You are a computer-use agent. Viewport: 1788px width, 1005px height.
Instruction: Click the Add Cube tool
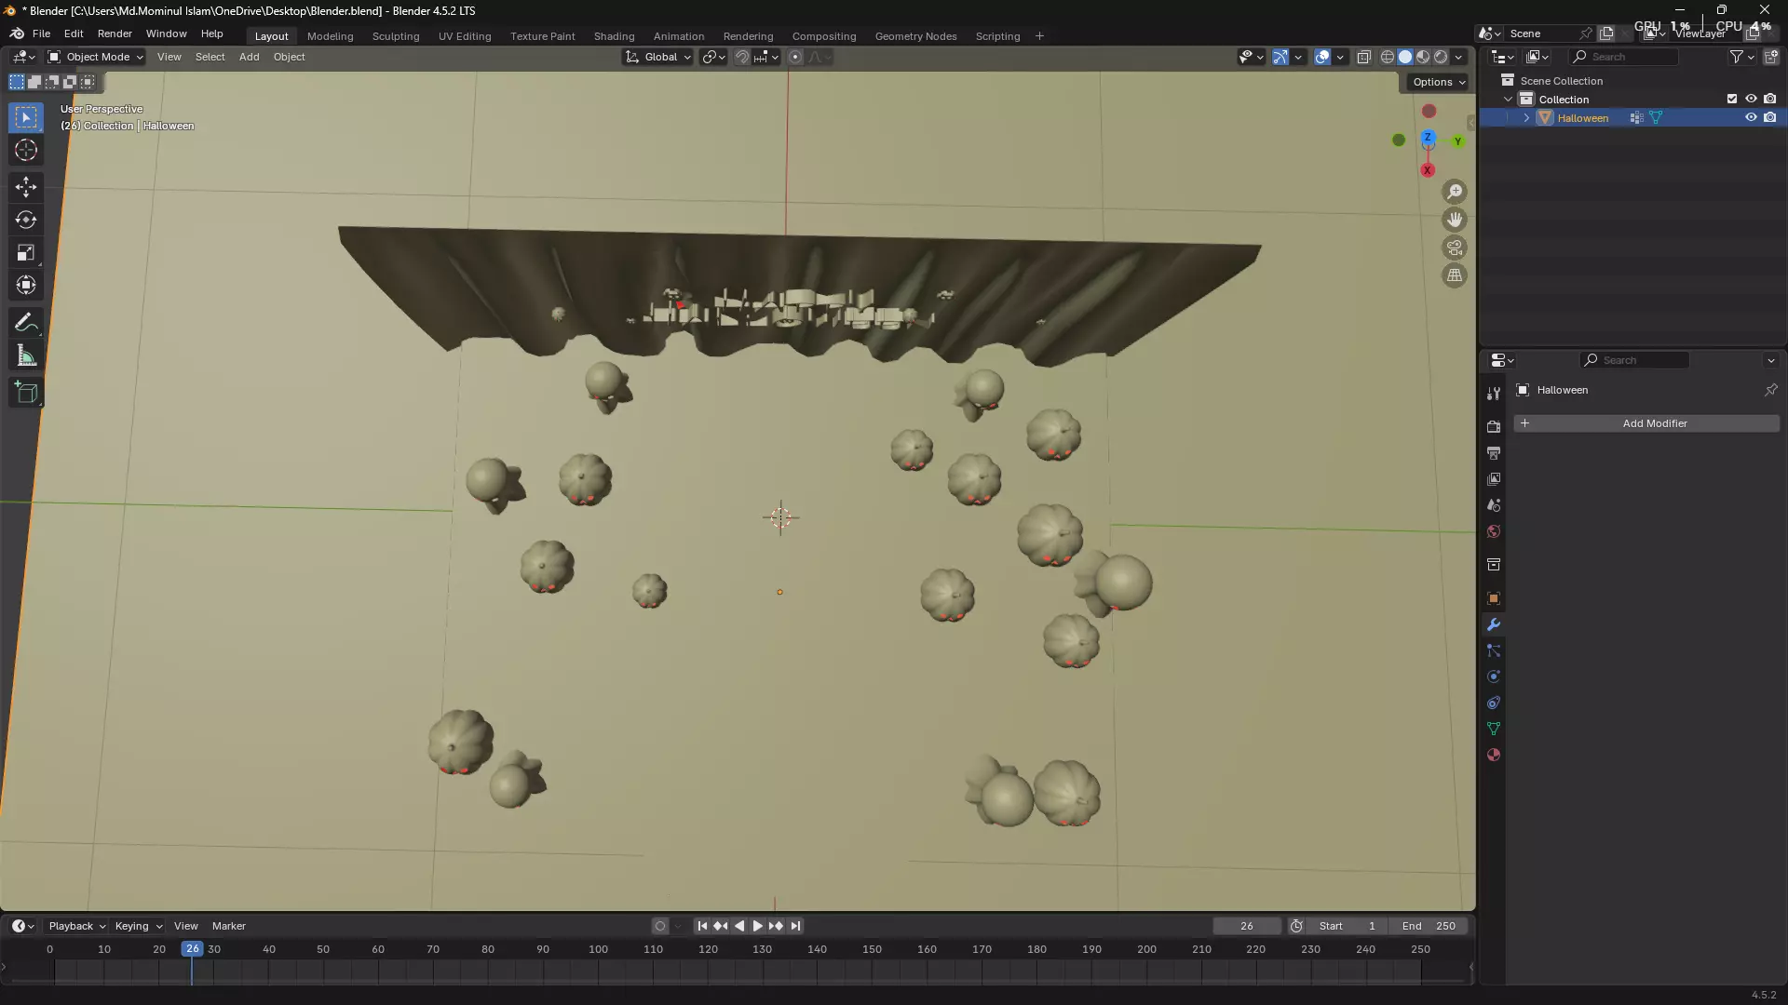(x=26, y=393)
